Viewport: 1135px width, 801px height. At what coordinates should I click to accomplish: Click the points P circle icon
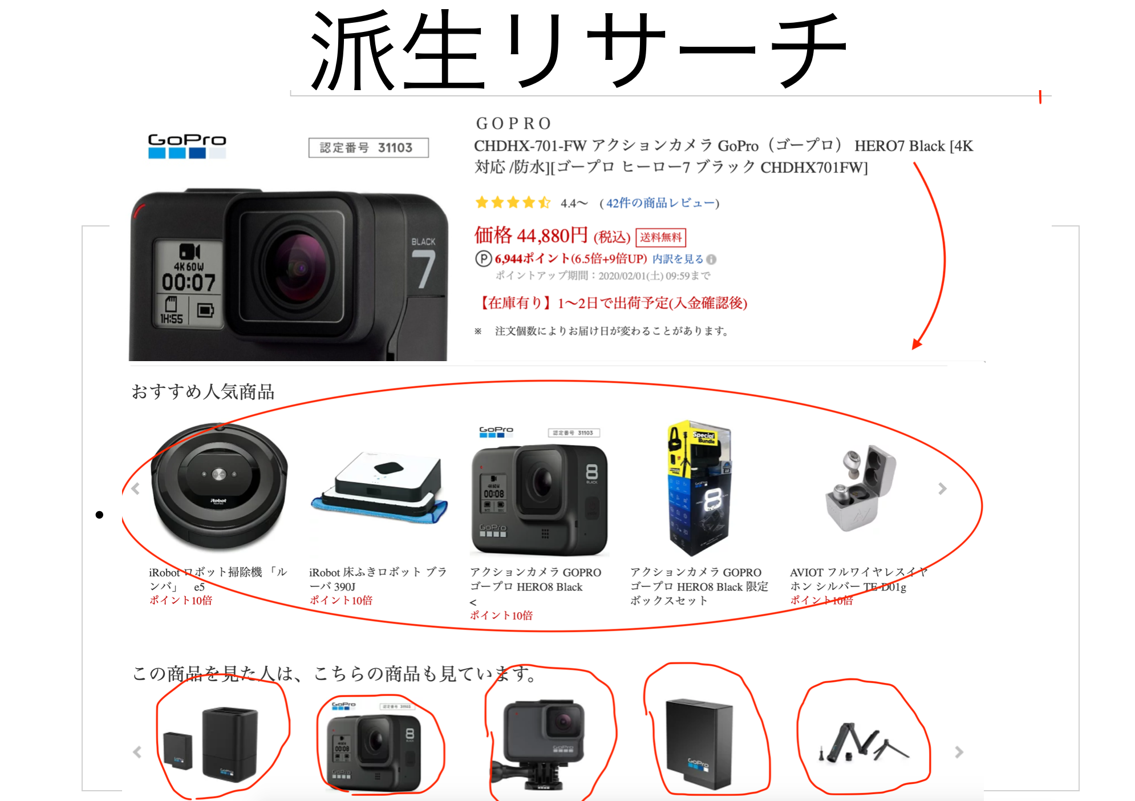(x=483, y=259)
